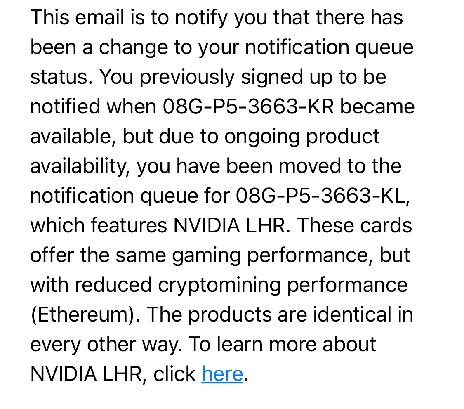The width and height of the screenshot is (464, 409).
Task: Click the words "These cards" in the text
Action: click(355, 225)
